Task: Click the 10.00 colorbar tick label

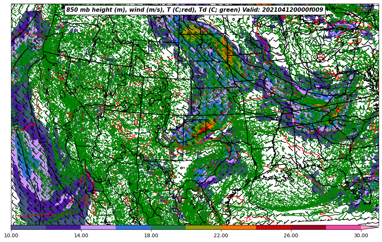Action: coord(11,236)
